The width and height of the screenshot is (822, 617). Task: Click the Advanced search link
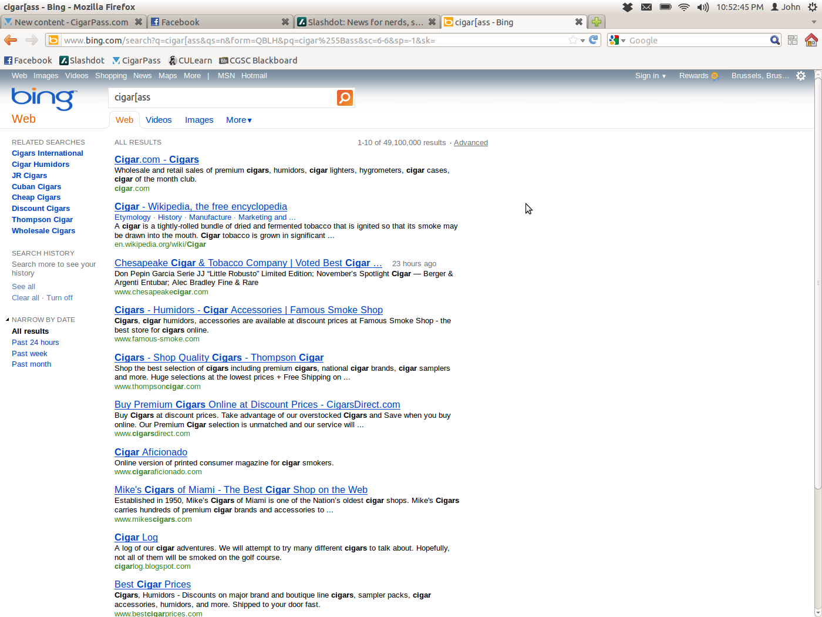(x=471, y=143)
